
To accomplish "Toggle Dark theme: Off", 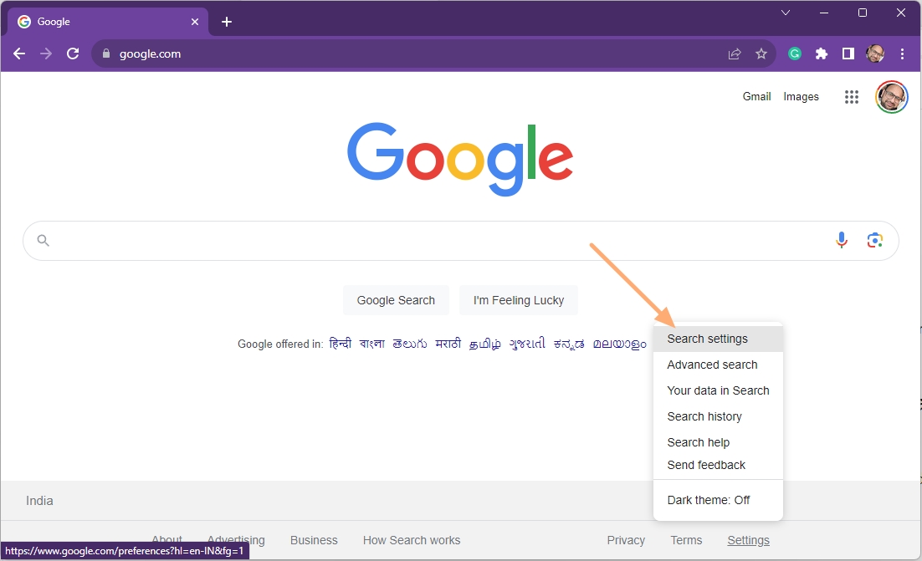I will (x=718, y=500).
